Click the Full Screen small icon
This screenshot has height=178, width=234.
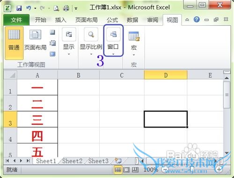click(x=52, y=54)
